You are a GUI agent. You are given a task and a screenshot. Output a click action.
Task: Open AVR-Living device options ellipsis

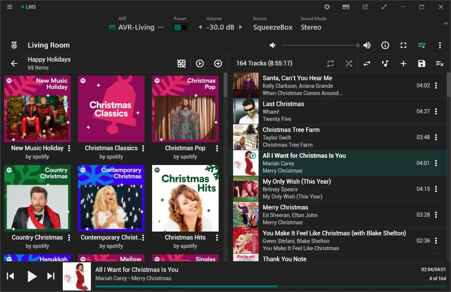(161, 27)
